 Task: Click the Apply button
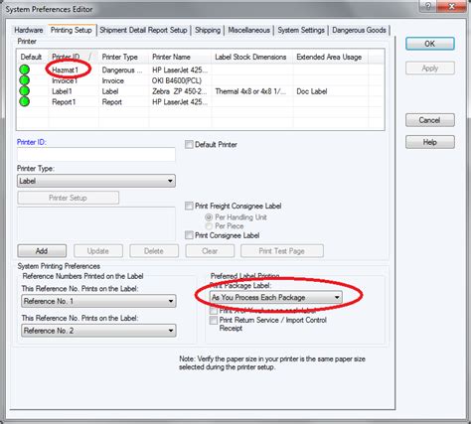430,69
